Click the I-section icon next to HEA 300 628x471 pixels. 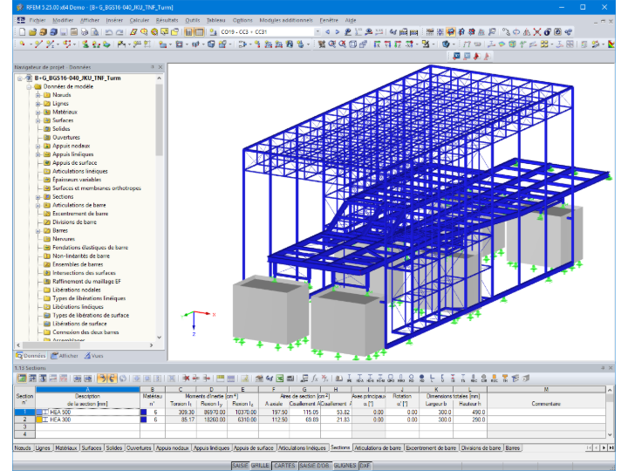tap(45, 420)
